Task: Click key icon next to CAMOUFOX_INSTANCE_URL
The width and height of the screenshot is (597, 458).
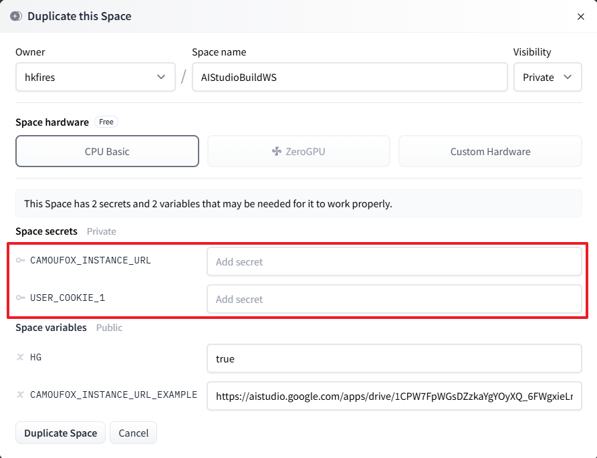Action: (x=21, y=261)
